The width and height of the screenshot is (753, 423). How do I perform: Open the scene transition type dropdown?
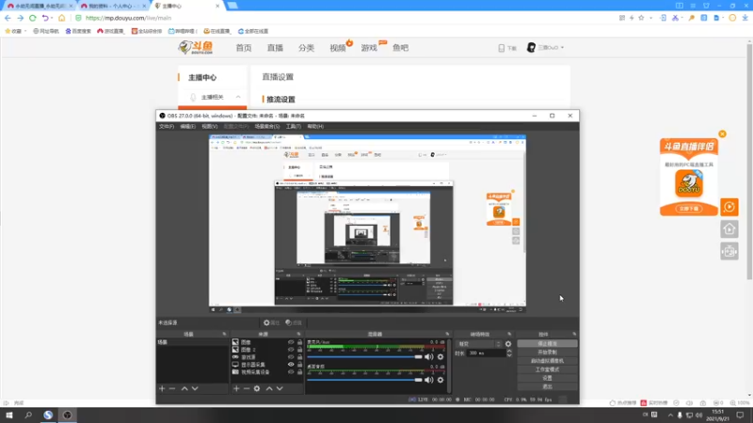[x=479, y=344]
